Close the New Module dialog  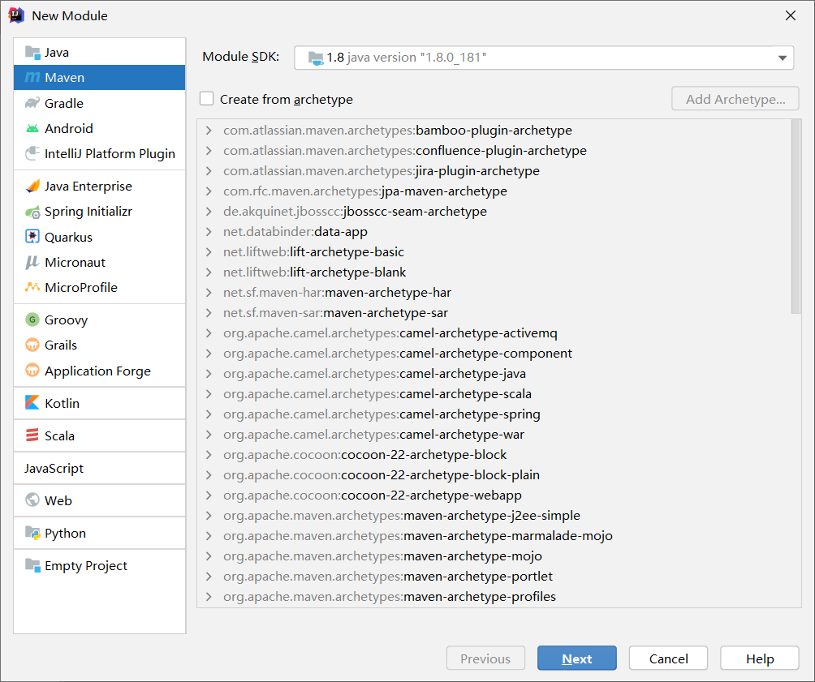click(x=790, y=15)
